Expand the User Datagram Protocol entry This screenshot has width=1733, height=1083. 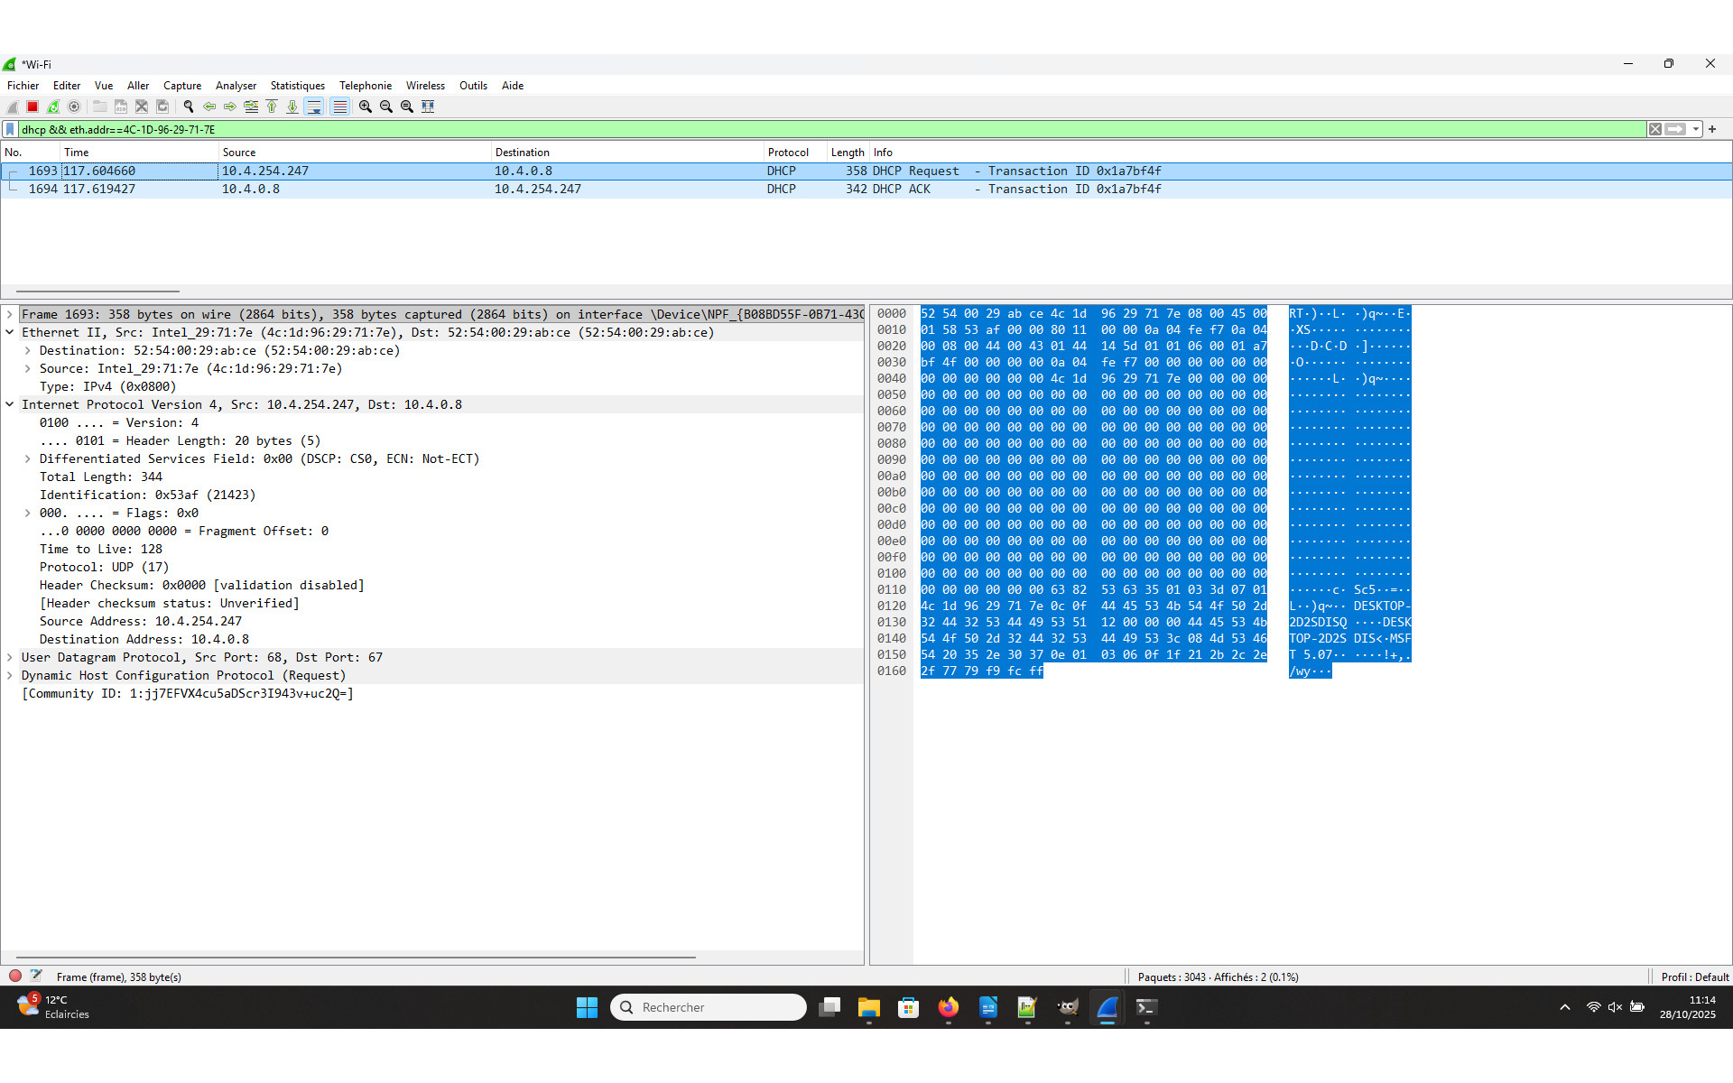(x=10, y=657)
